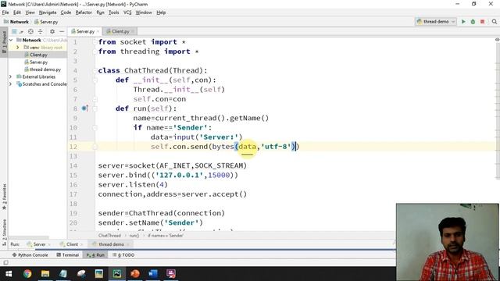Fold the if name block at line 10

coord(95,128)
